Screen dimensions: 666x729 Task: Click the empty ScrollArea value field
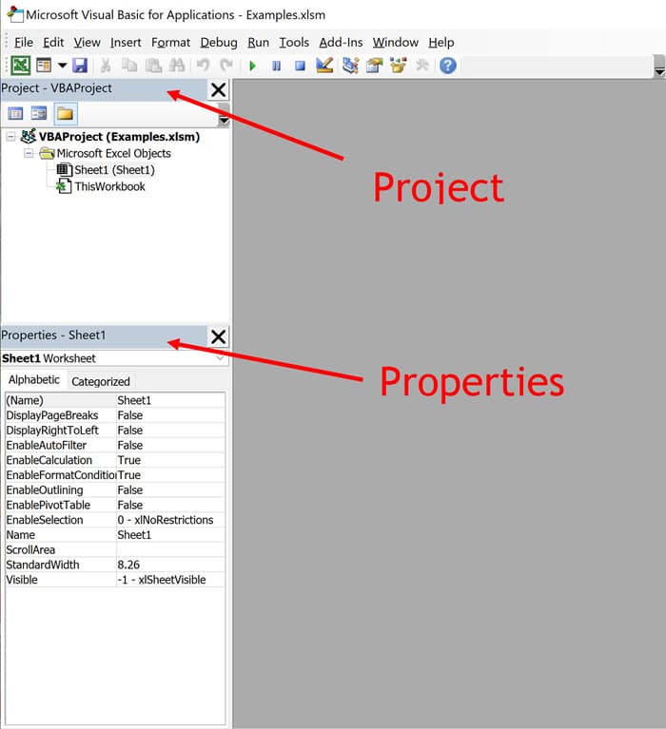[x=170, y=549]
